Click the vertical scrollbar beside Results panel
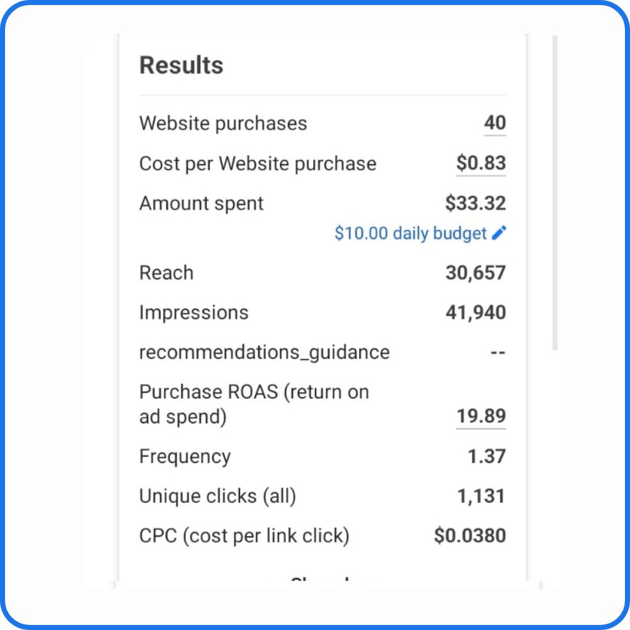Screen dimensions: 630x630 click(x=555, y=193)
